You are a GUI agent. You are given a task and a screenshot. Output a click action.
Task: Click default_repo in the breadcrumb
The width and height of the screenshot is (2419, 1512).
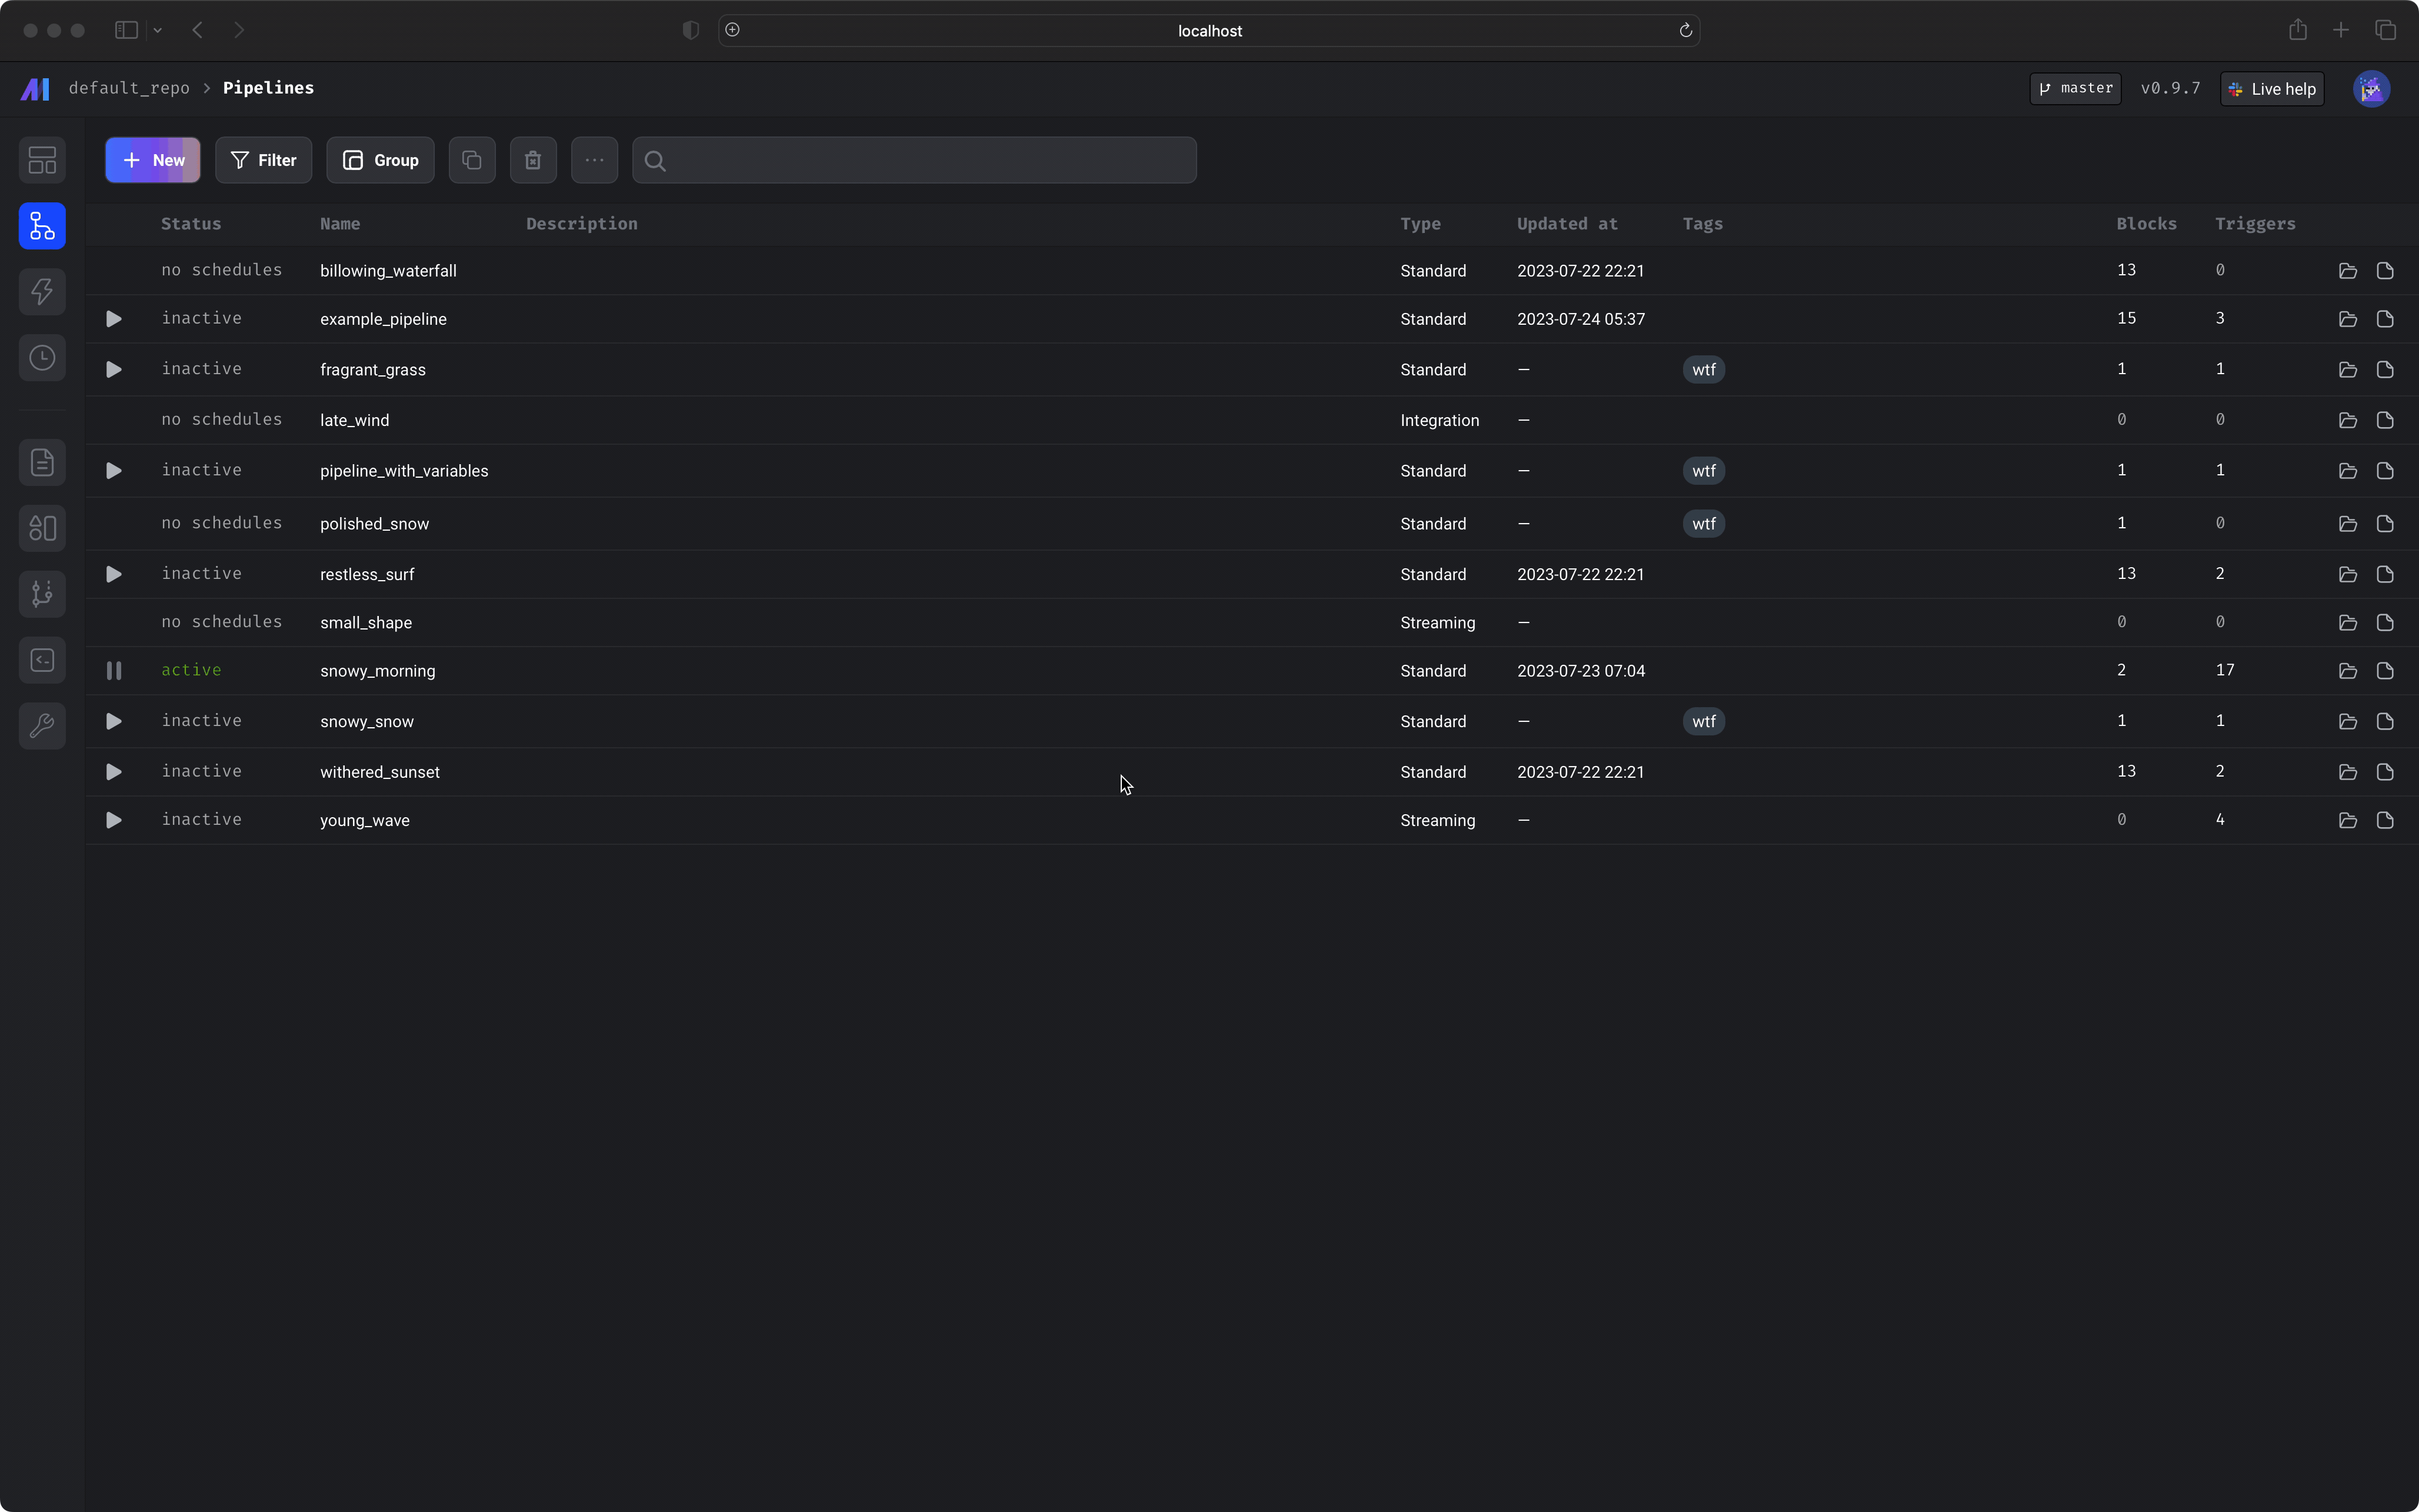point(129,88)
